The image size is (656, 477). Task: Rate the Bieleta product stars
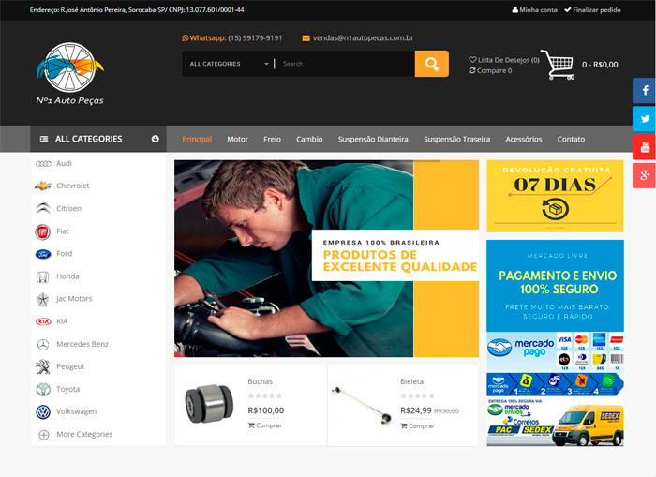[x=417, y=395]
